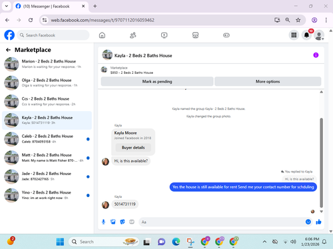Open the Facebook menu grid icon

point(294,35)
